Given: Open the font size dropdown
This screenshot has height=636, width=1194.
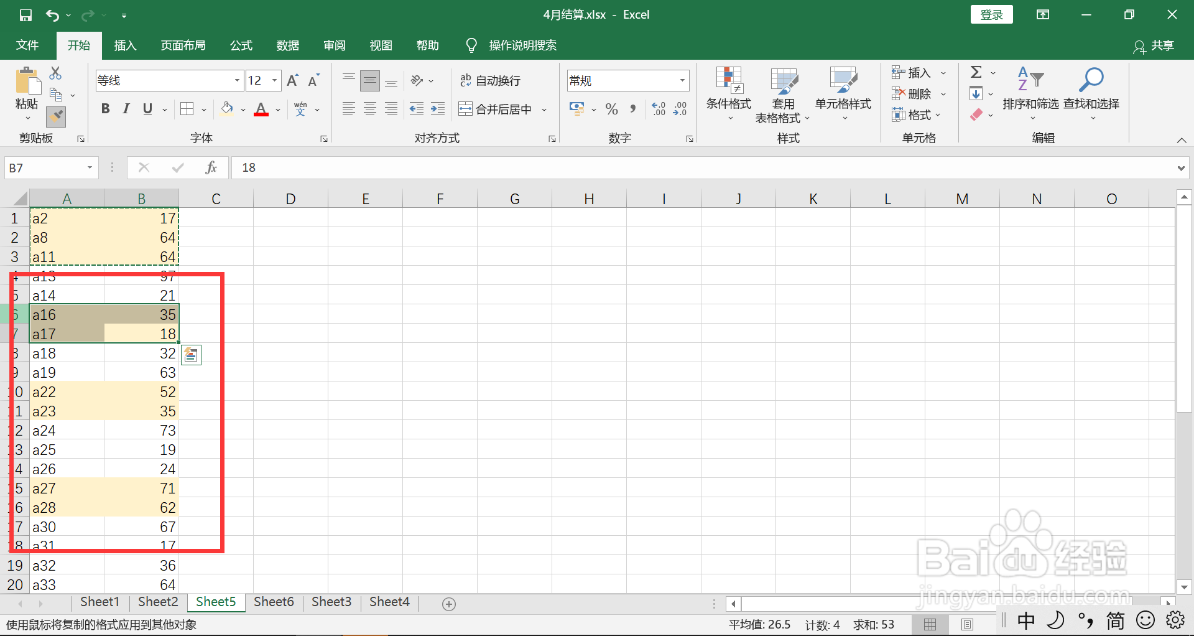Looking at the screenshot, I should coord(274,80).
